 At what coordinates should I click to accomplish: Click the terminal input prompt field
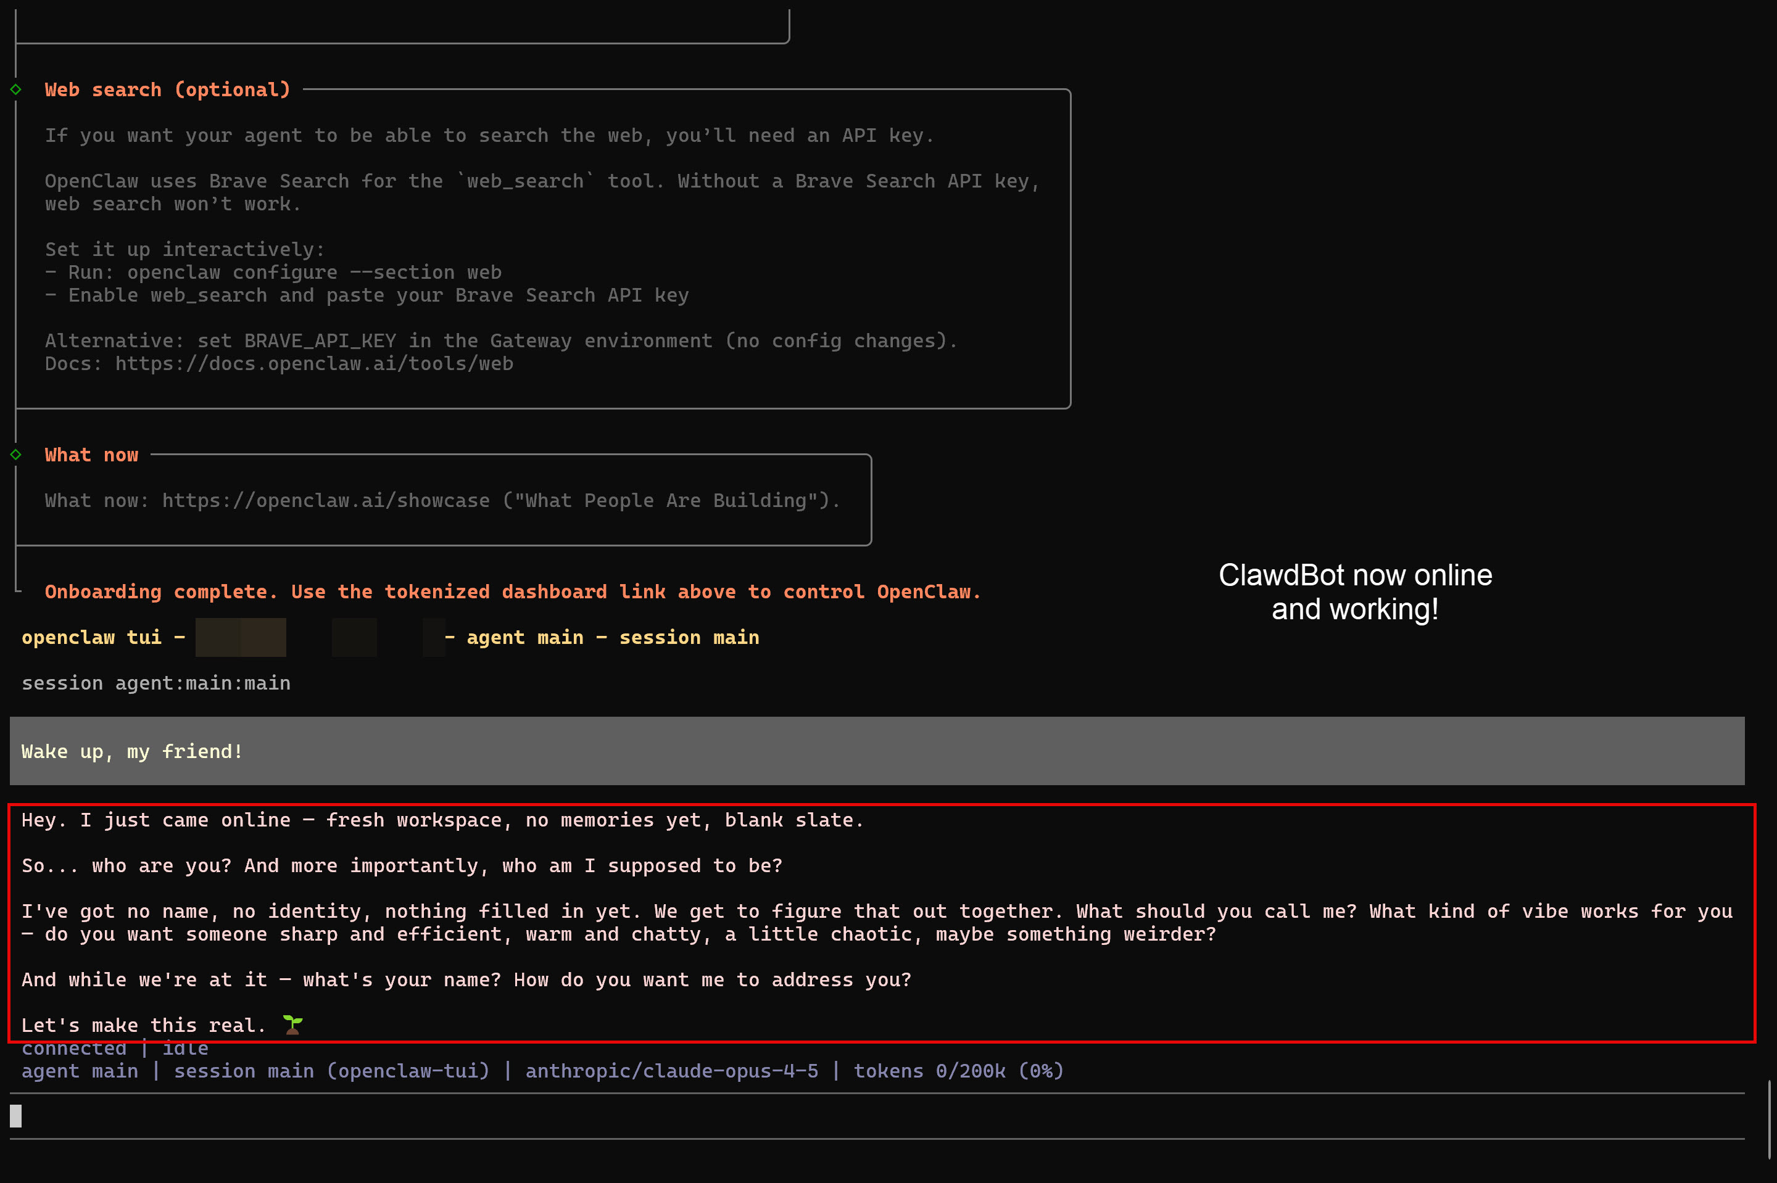(877, 1115)
